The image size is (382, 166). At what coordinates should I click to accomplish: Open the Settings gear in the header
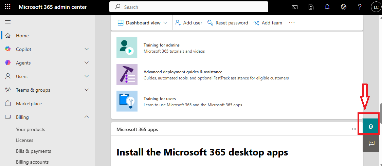[x=344, y=7]
